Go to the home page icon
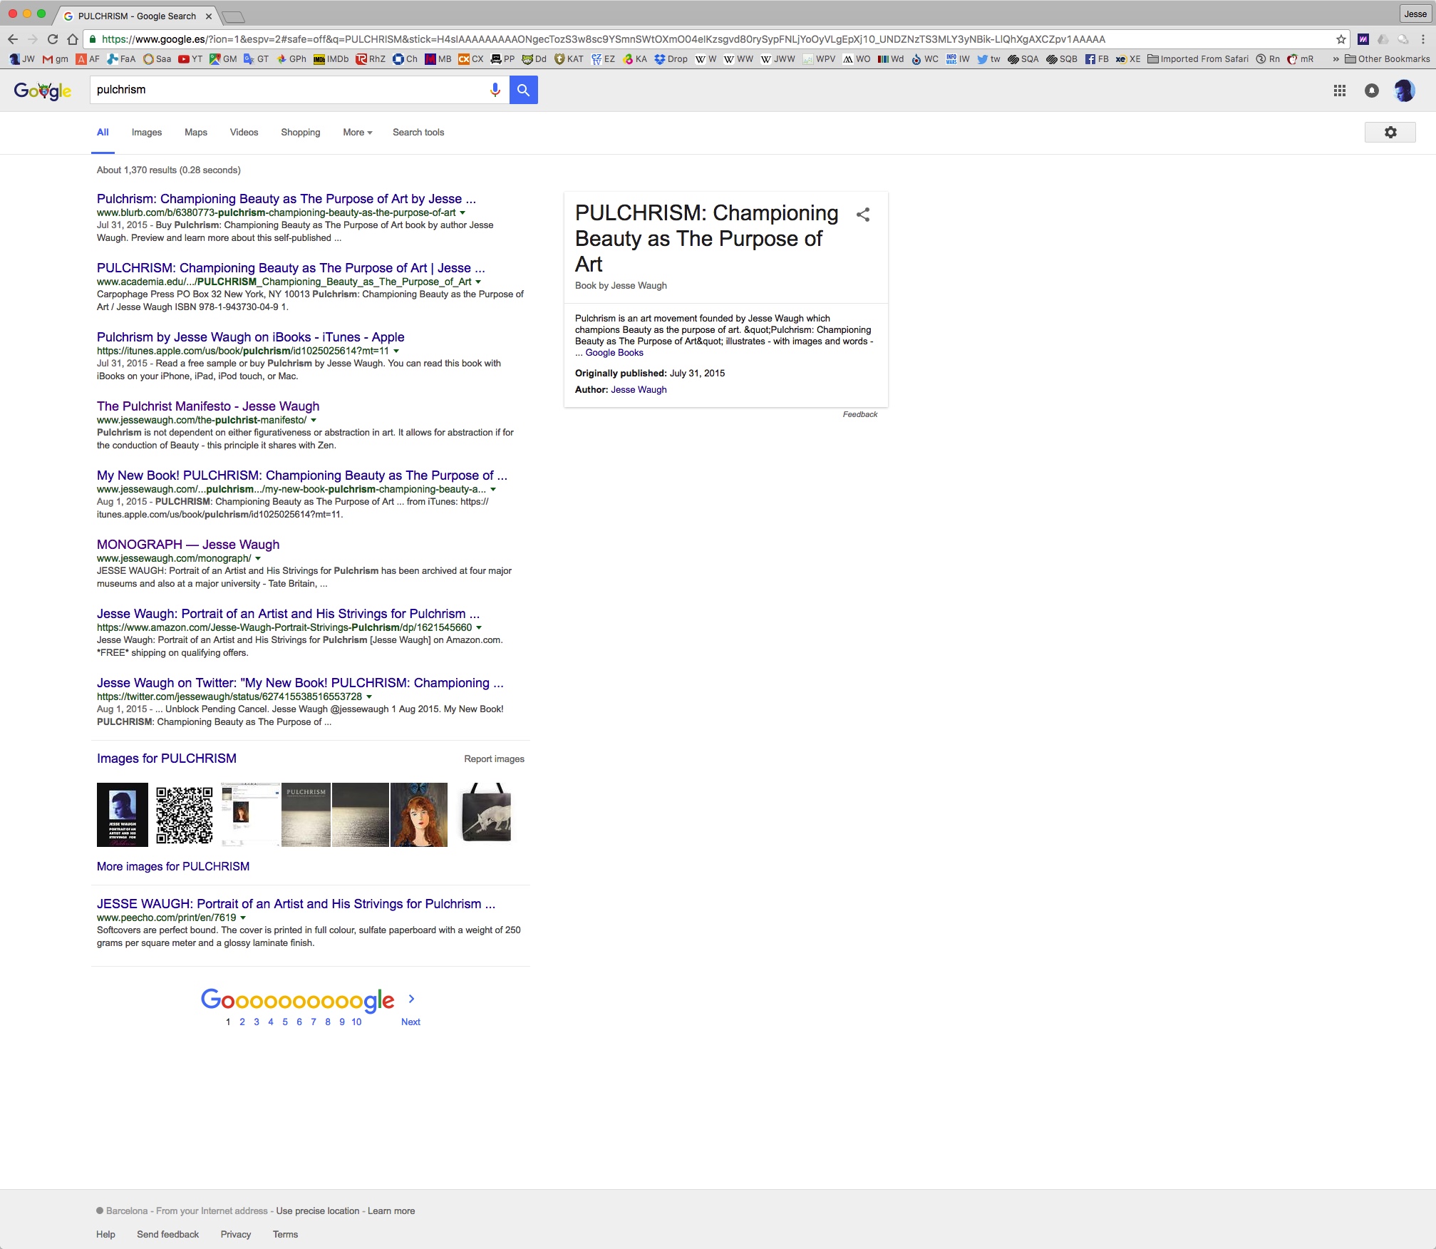Viewport: 1436px width, 1249px height. (x=73, y=39)
